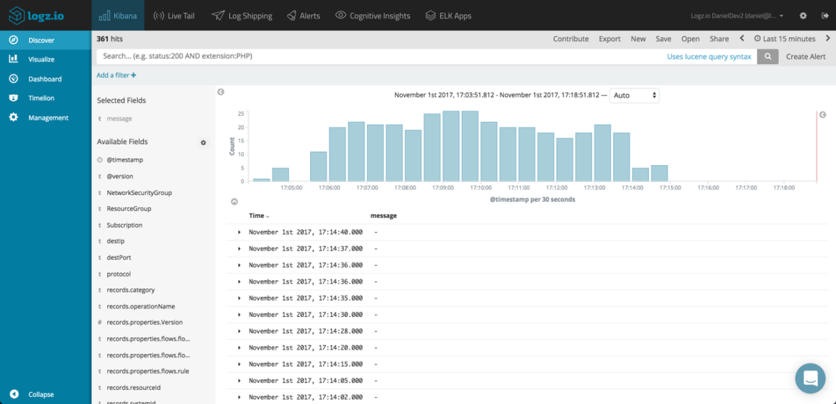Run the search with the magnifier button
Image resolution: width=836 pixels, height=404 pixels.
pos(767,56)
